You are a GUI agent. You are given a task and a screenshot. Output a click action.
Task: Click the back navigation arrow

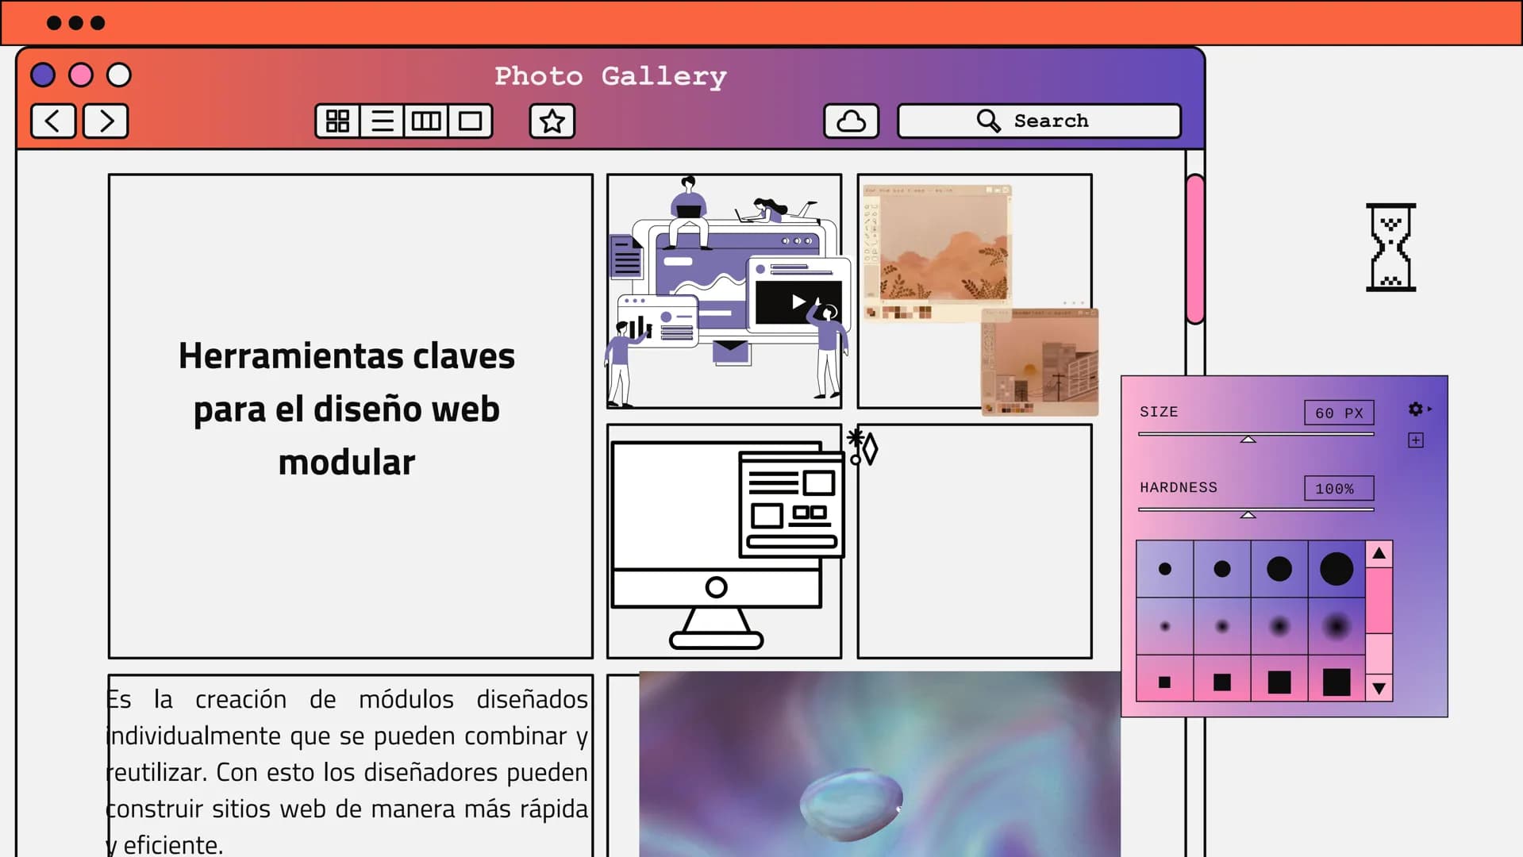53,121
